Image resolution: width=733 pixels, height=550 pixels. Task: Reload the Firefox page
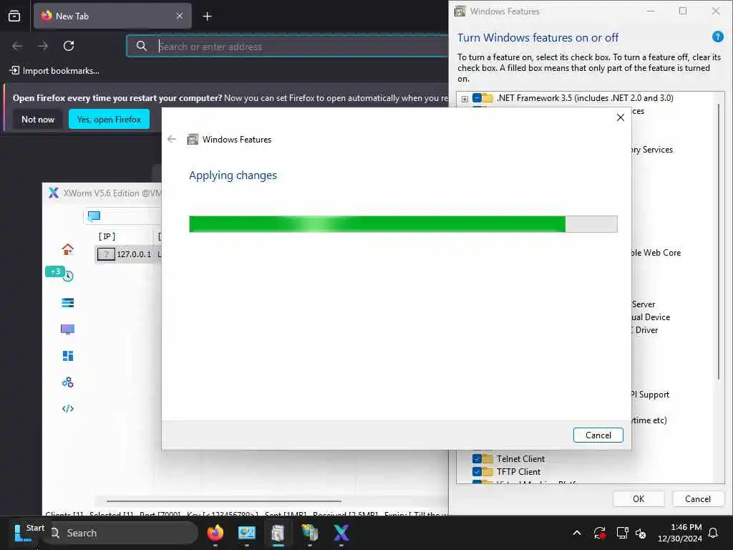tap(69, 46)
